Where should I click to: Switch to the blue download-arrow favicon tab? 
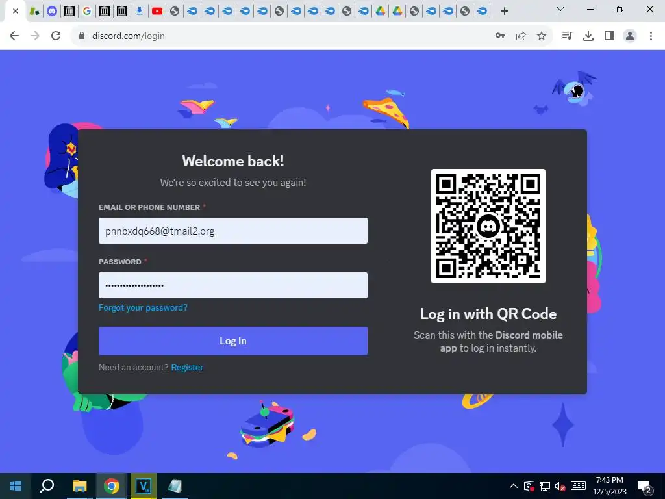point(140,11)
